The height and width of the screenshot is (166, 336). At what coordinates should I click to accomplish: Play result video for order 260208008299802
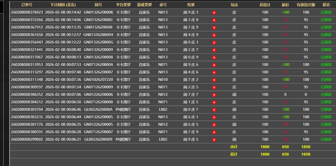coord(214,140)
